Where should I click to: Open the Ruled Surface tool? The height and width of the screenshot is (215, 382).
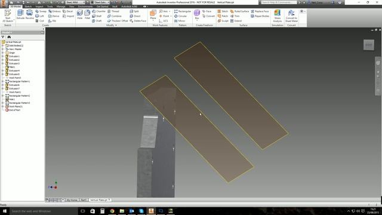239,11
